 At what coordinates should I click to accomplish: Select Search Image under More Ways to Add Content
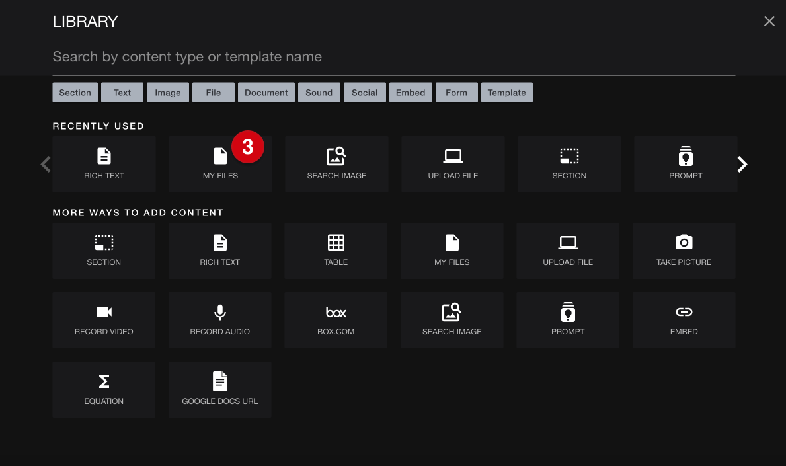pos(452,320)
